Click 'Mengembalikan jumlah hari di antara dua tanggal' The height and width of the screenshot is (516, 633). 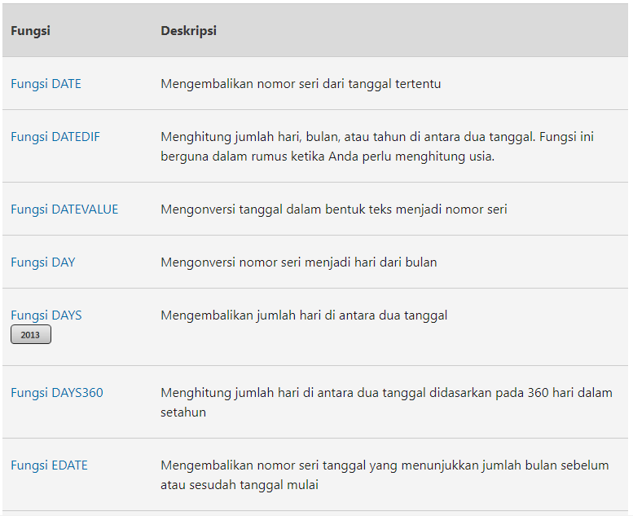pos(304,315)
